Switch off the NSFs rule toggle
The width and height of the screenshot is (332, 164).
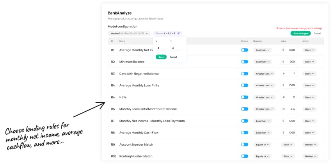click(245, 97)
